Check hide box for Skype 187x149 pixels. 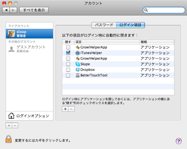68,64
